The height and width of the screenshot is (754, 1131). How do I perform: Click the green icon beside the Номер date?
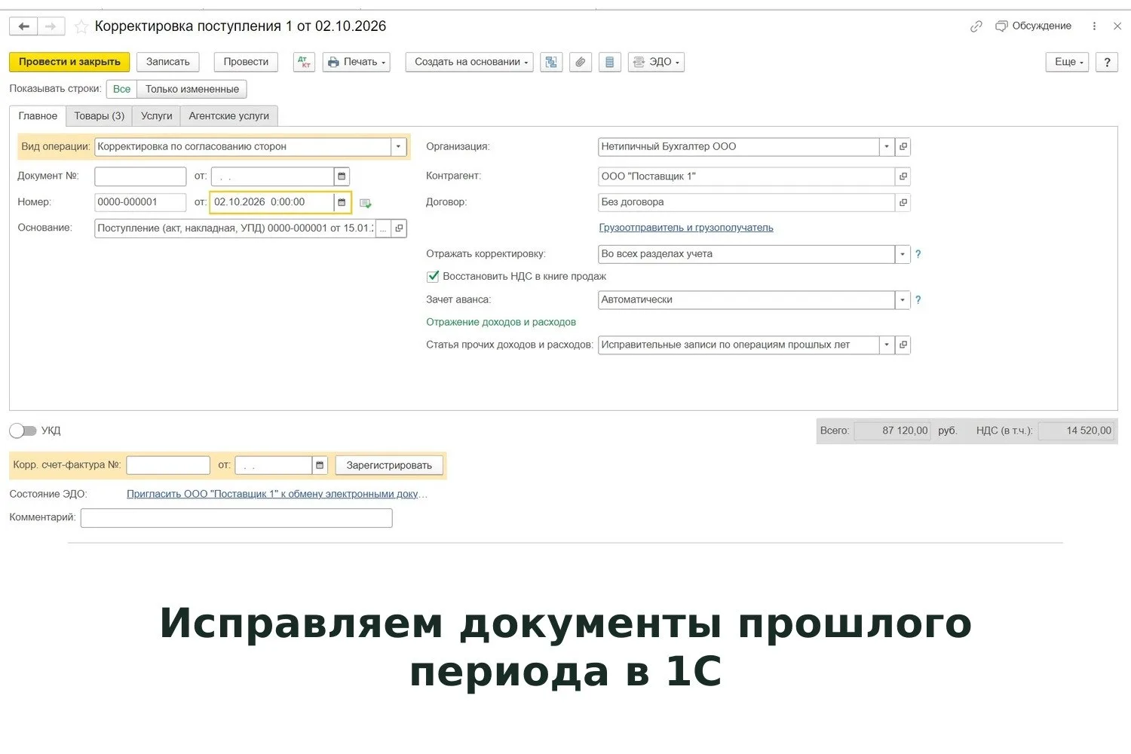(x=366, y=203)
